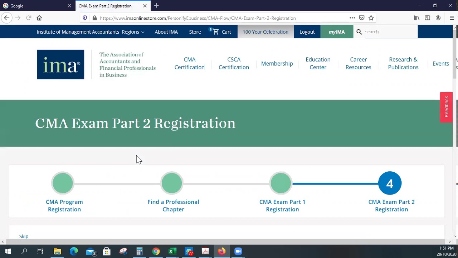Screen dimensions: 458x258
Task: Go back using Firefox back arrow
Action: (x=6, y=18)
